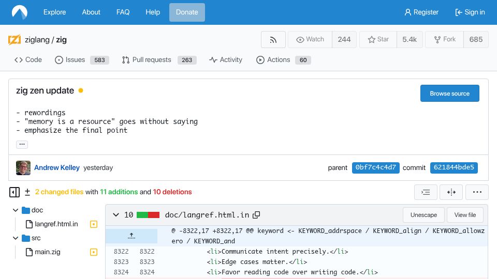Screen dimensions: 497x279
Task: Open parent commit 0bf7c4c4d7
Action: [376, 167]
